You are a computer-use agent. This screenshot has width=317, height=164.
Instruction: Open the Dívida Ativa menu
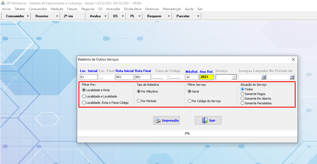pyautogui.click(x=133, y=9)
